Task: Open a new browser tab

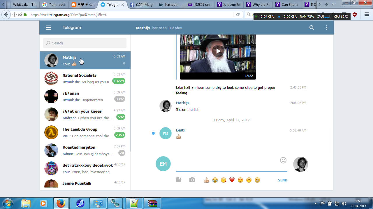Action: coord(326,4)
